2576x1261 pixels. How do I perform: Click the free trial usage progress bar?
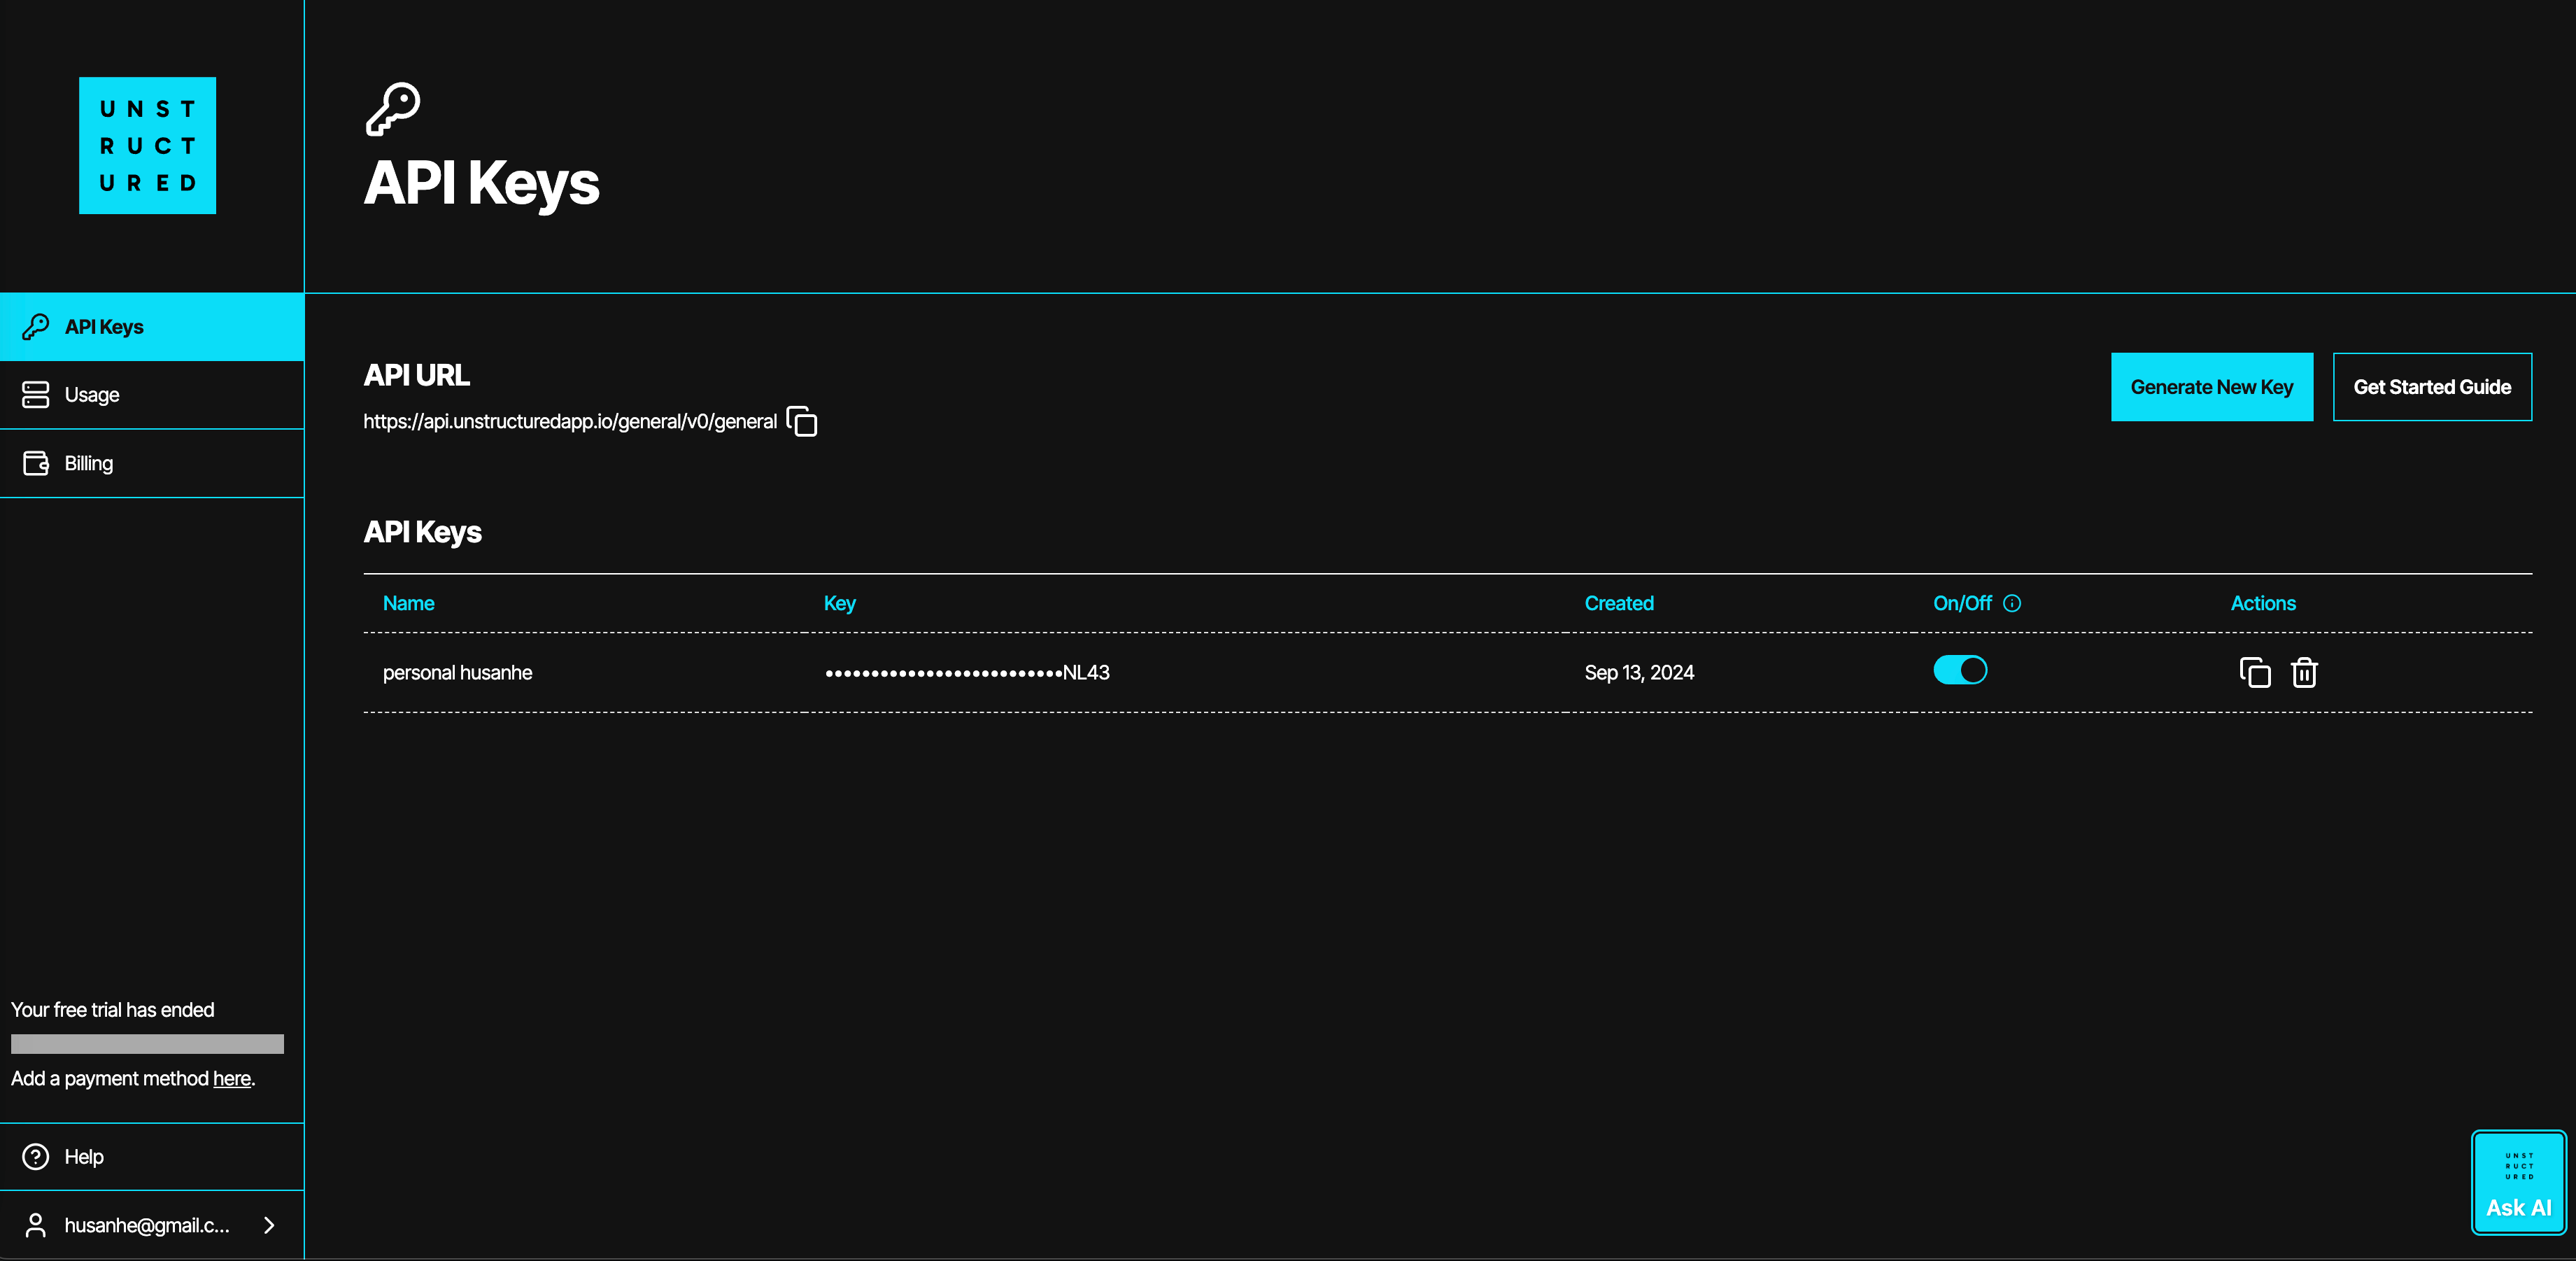pyautogui.click(x=147, y=1044)
